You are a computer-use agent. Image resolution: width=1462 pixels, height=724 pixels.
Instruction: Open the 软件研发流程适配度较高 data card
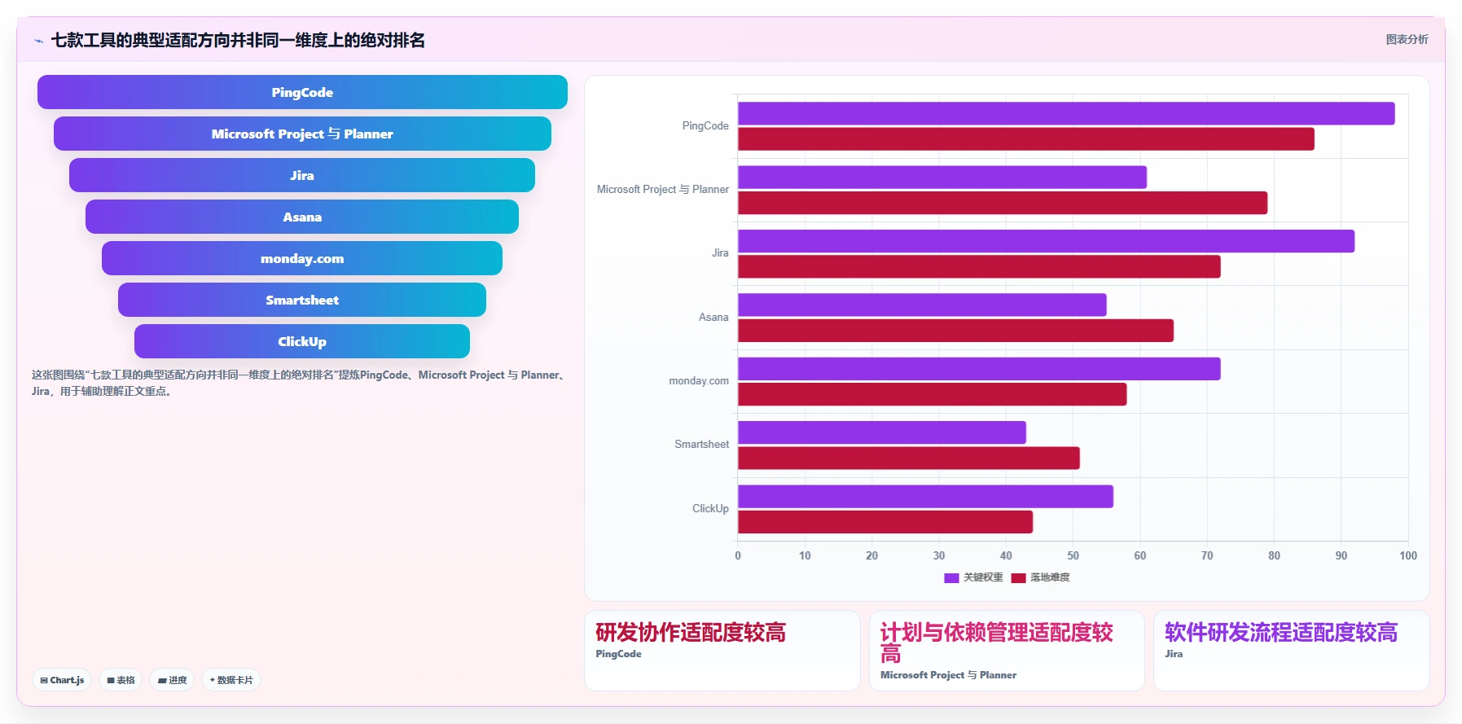[1292, 651]
